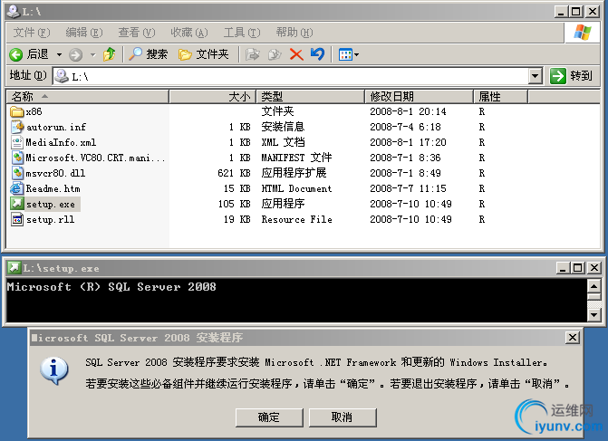Click the Forward arrow icon
Image resolution: width=608 pixels, height=441 pixels.
[x=75, y=54]
